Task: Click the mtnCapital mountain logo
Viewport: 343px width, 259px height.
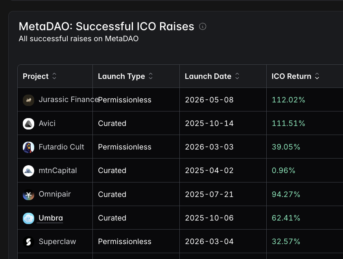Action: 28,171
